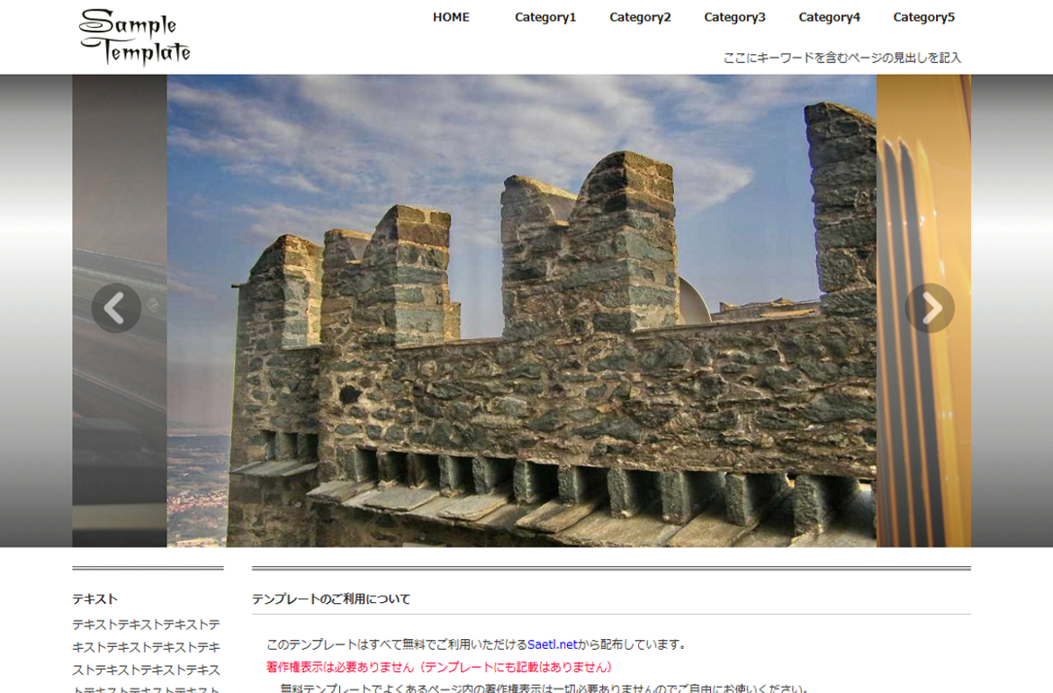Click the テンプレートのご利用について heading

[x=331, y=599]
